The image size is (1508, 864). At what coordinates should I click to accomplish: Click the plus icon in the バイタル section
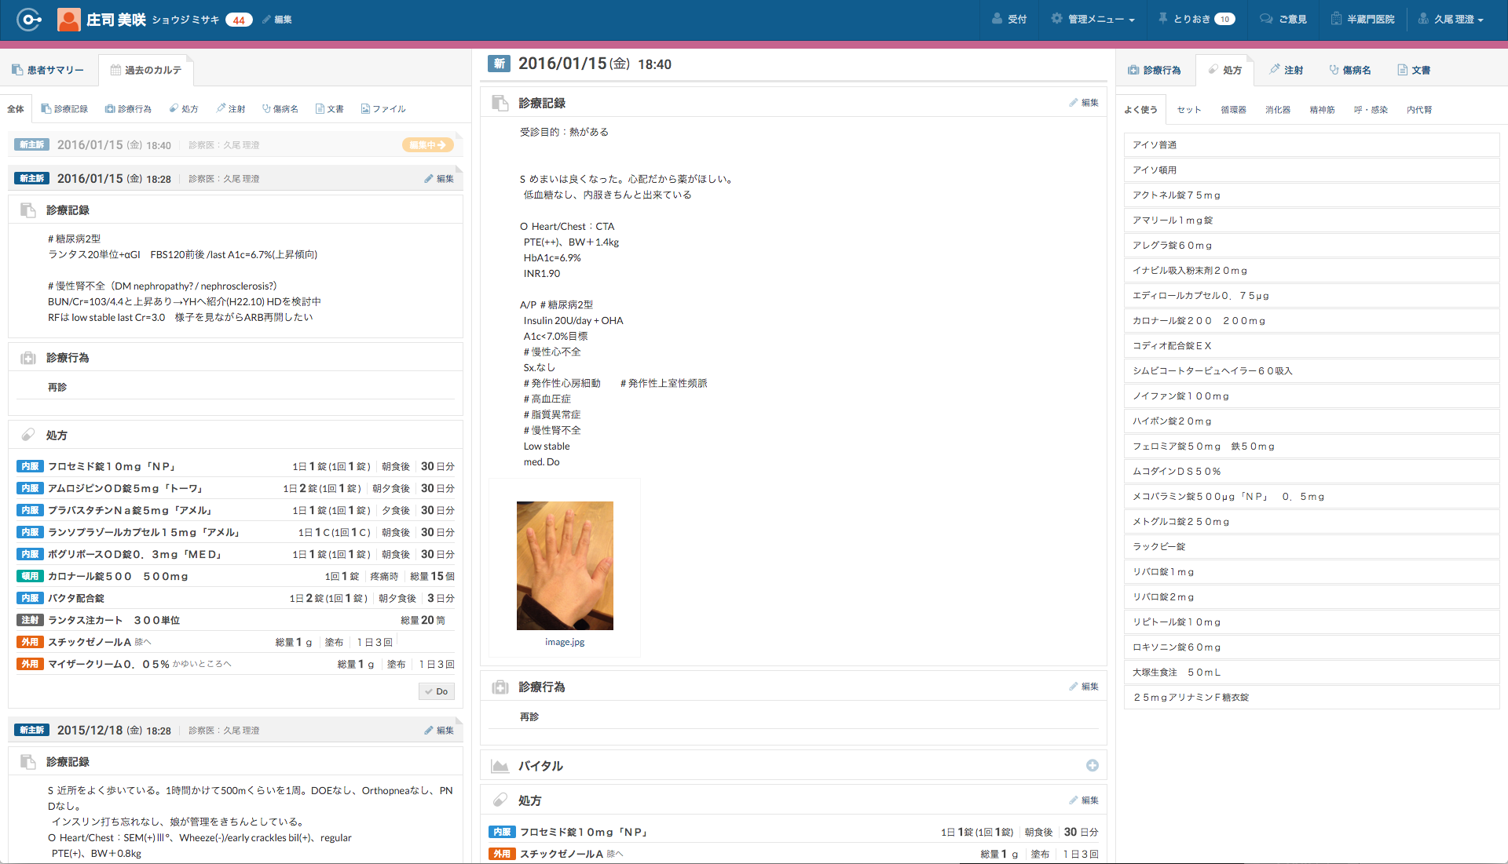click(1092, 765)
